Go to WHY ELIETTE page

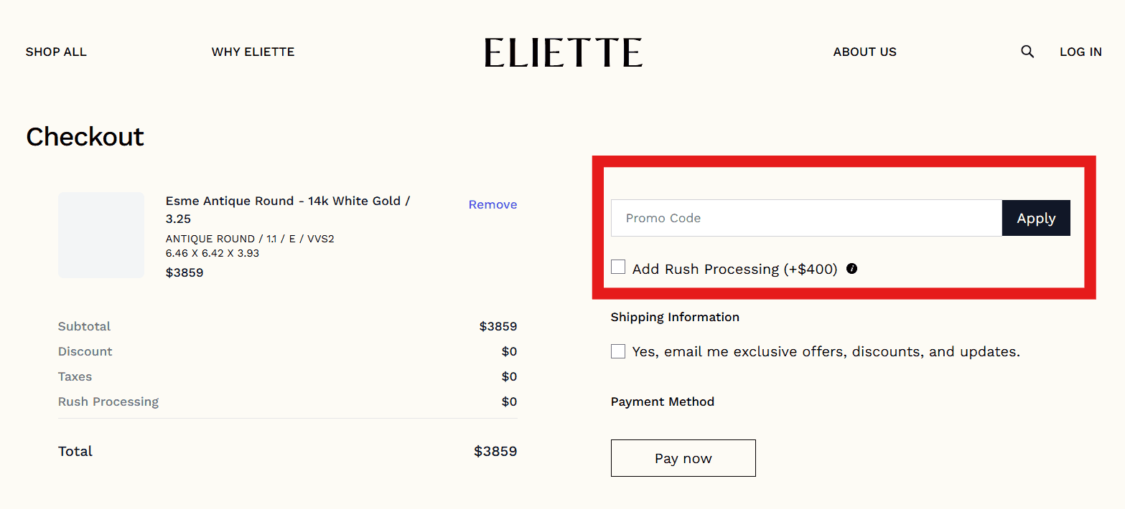[253, 52]
